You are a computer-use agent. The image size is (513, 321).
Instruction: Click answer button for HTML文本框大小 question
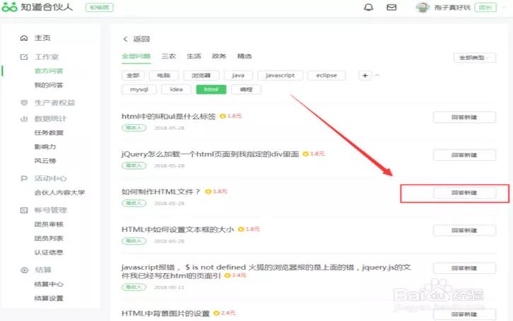(x=464, y=230)
